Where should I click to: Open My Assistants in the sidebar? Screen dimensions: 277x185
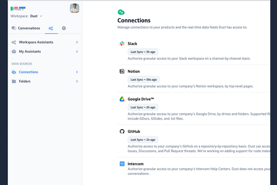30,51
